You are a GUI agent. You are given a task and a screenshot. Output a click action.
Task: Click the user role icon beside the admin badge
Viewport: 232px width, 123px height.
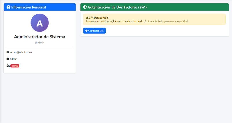pyautogui.click(x=8, y=66)
